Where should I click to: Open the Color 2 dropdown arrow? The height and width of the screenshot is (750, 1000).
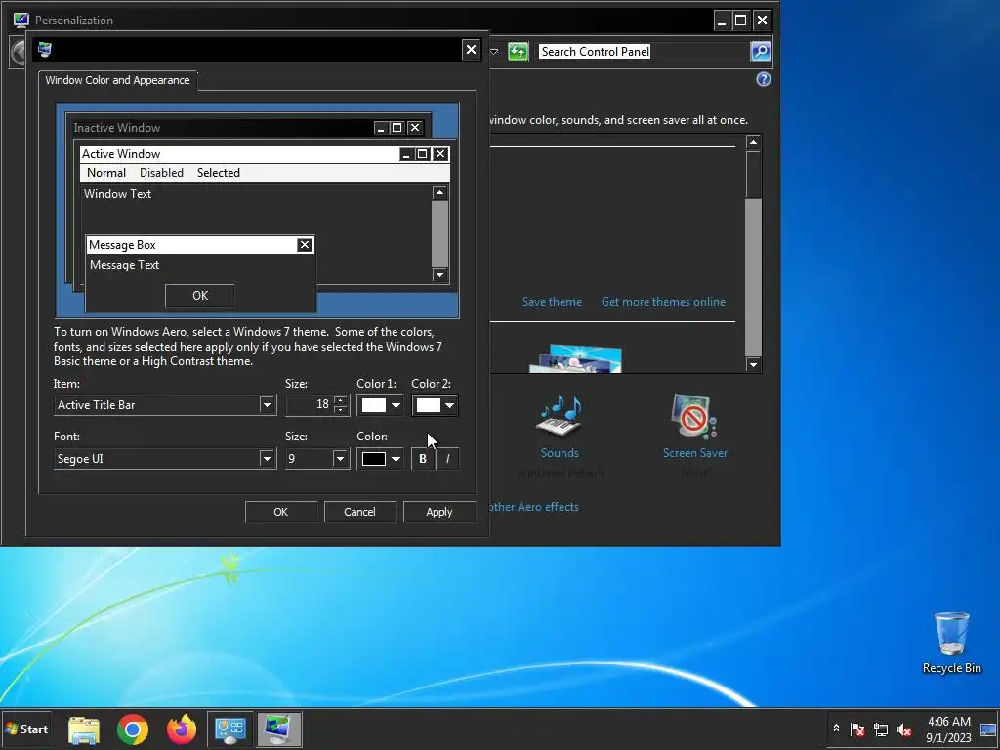[x=449, y=405]
